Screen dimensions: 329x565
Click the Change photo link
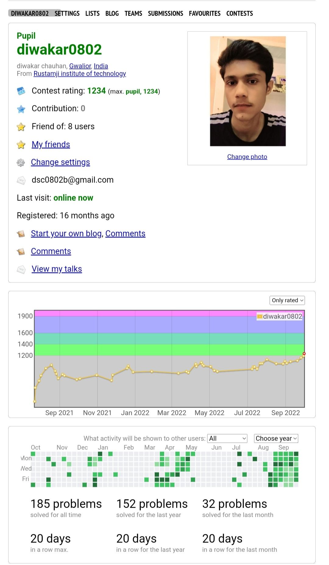pyautogui.click(x=247, y=157)
